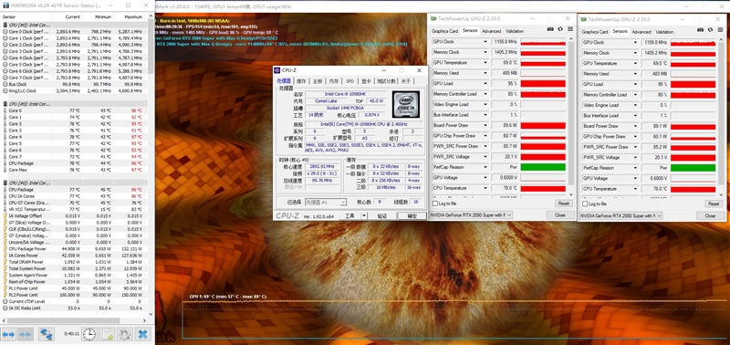Open the SPD tab in CPU-Z
The width and height of the screenshot is (730, 345).
pyautogui.click(x=349, y=81)
